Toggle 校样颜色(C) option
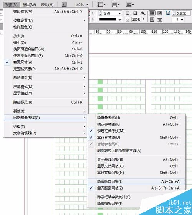Image resolution: width=192 pixels, height=215 pixels. (46, 27)
